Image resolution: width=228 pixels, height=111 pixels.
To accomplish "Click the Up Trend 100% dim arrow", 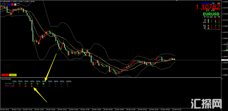I will tap(67, 84).
